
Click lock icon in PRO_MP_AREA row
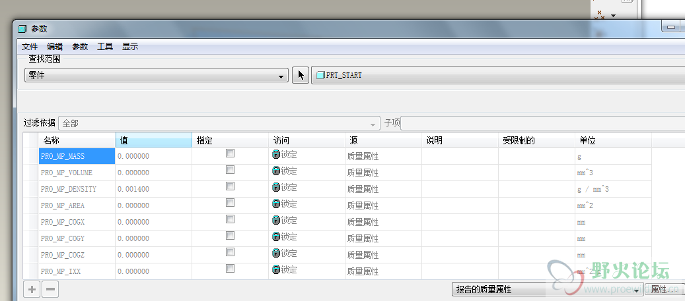[x=276, y=204]
